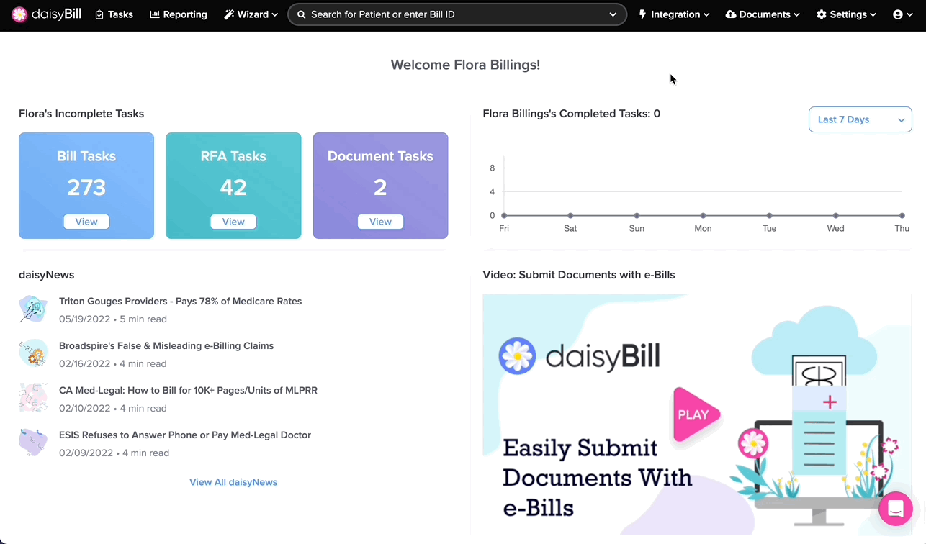This screenshot has height=544, width=926.
Task: Expand the Integration dropdown
Action: [674, 14]
